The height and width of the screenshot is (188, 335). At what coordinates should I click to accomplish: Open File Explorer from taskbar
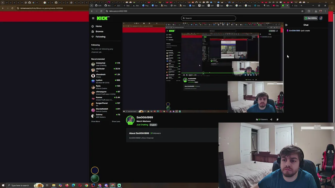(x=54, y=185)
